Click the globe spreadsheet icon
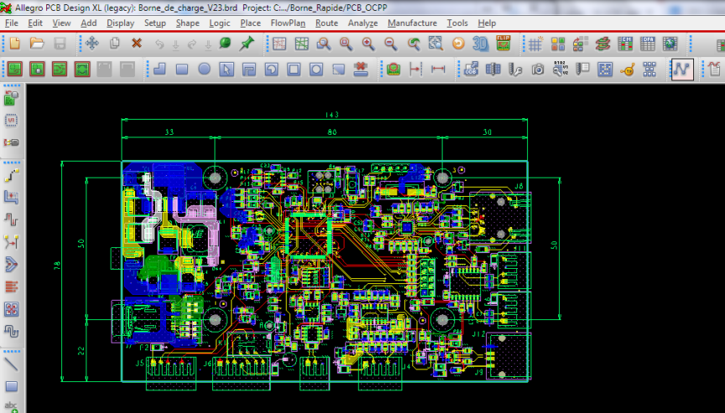Screen dimensions: 725x413 click(x=670, y=44)
